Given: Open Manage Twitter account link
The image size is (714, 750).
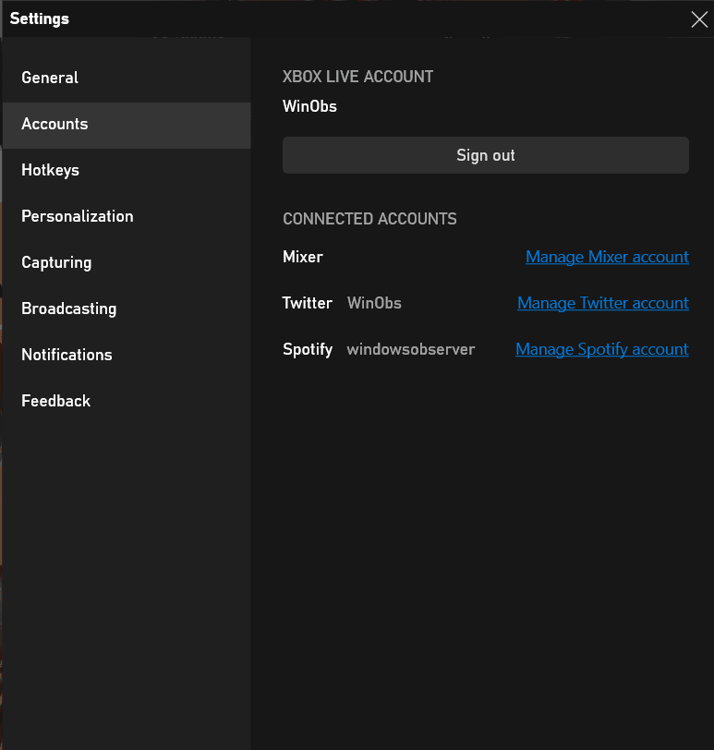Looking at the screenshot, I should coord(602,303).
